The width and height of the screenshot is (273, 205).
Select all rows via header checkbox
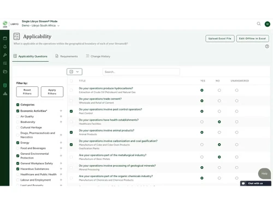[71, 81]
